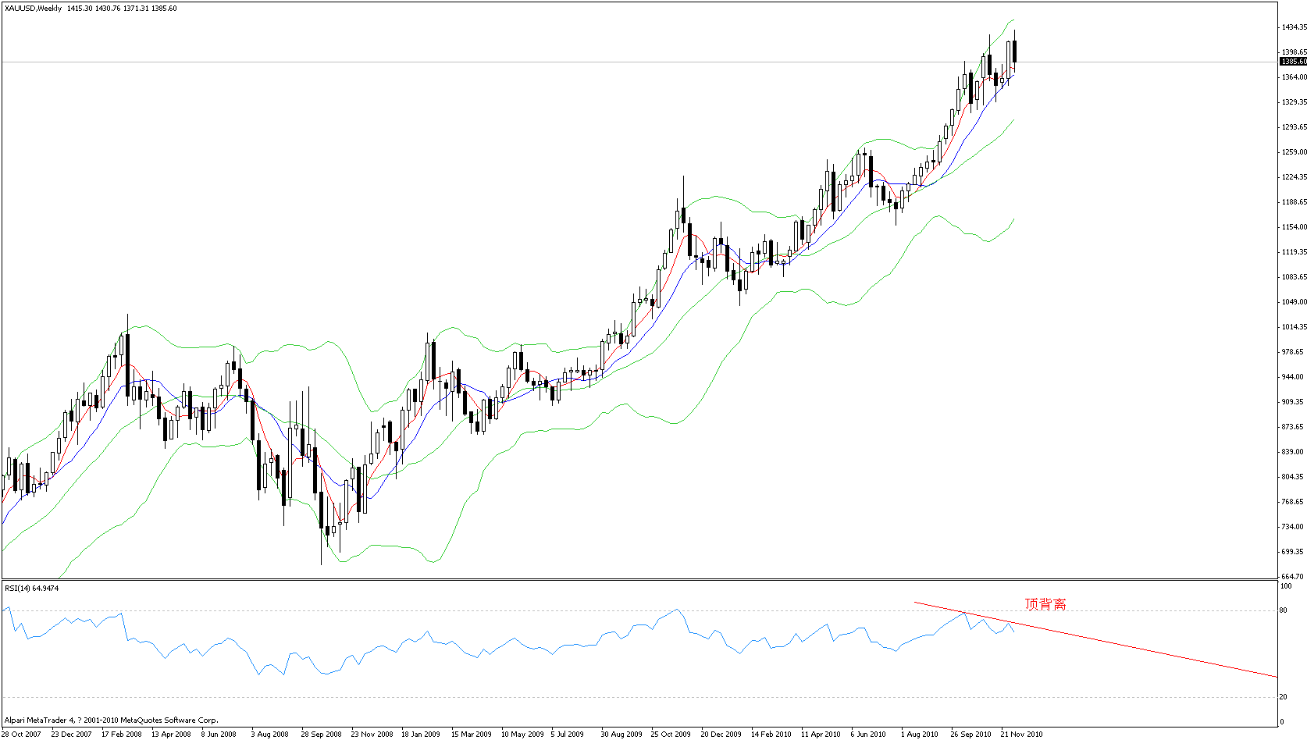The image size is (1307, 740).
Task: Click the RSI(14) 64.9474 indicator label
Action: point(32,588)
